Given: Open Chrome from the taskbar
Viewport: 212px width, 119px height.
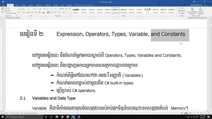Looking at the screenshot, I should click(x=62, y=117).
